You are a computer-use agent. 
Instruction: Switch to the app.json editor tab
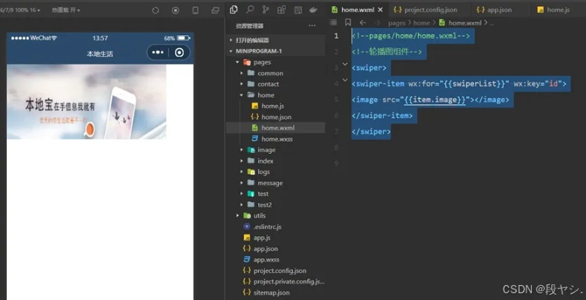(x=498, y=10)
